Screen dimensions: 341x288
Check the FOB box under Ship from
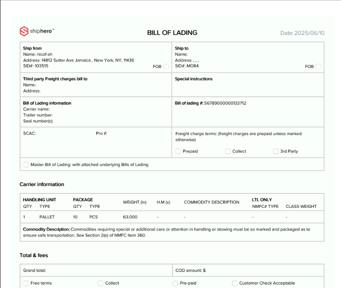[166, 67]
